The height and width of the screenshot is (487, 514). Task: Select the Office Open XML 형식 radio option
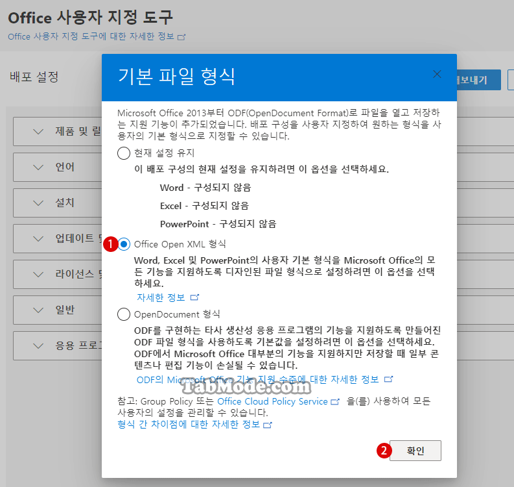[x=124, y=244]
